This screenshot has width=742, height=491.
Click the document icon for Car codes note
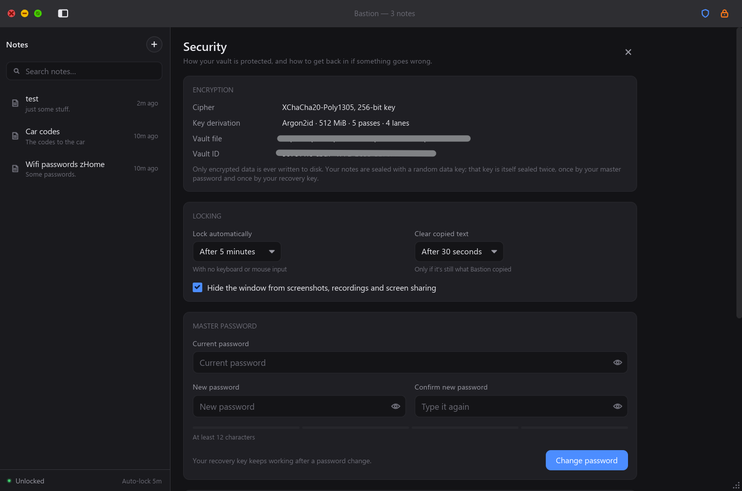pyautogui.click(x=15, y=136)
